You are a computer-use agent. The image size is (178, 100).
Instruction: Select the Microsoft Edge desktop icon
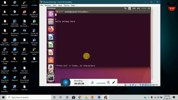(15, 51)
